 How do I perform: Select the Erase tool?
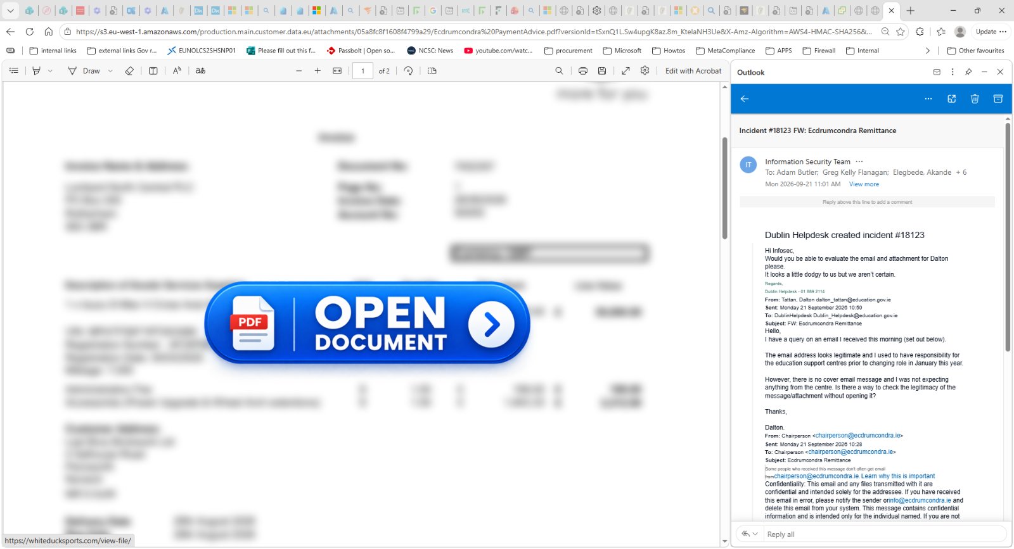pos(129,71)
